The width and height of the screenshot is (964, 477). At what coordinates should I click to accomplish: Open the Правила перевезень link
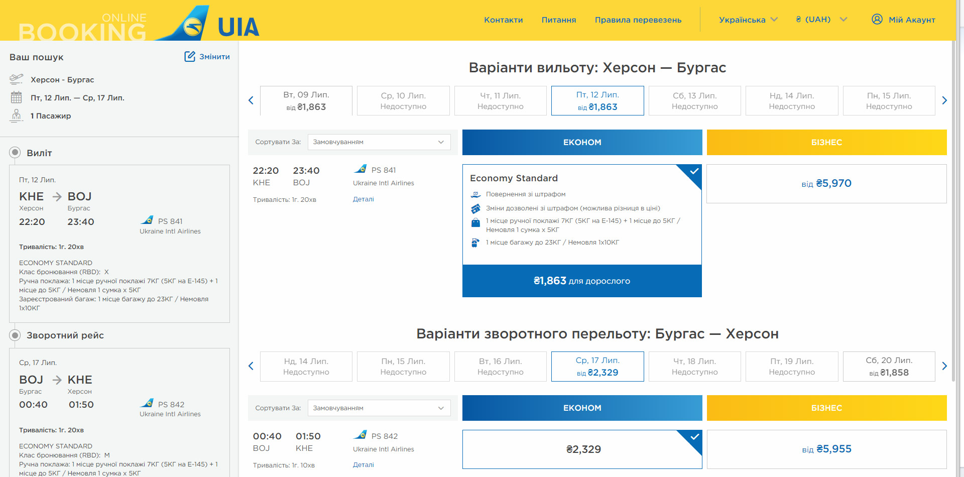point(638,20)
